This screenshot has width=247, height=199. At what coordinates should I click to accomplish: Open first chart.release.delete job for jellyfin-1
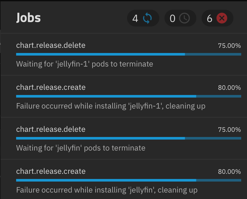pos(123,54)
